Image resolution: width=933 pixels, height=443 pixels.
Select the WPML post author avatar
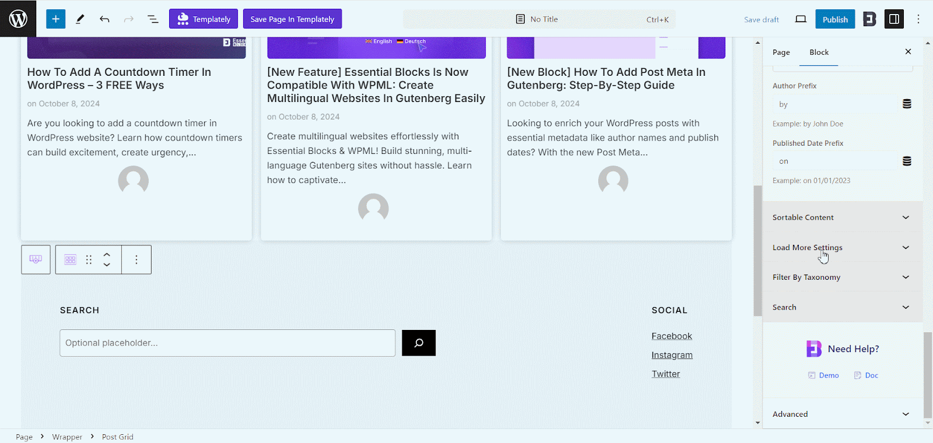[373, 209]
